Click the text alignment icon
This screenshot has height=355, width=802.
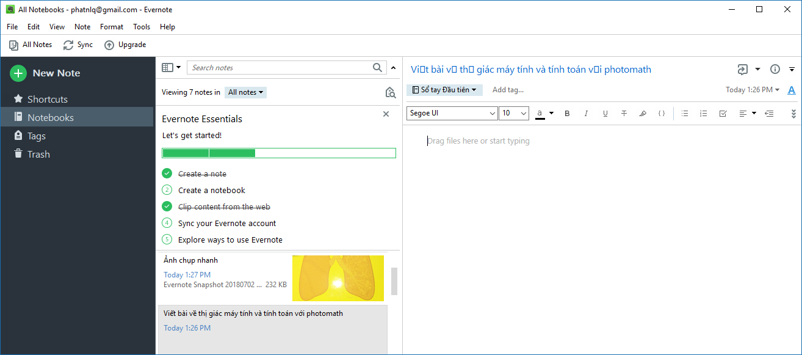743,114
